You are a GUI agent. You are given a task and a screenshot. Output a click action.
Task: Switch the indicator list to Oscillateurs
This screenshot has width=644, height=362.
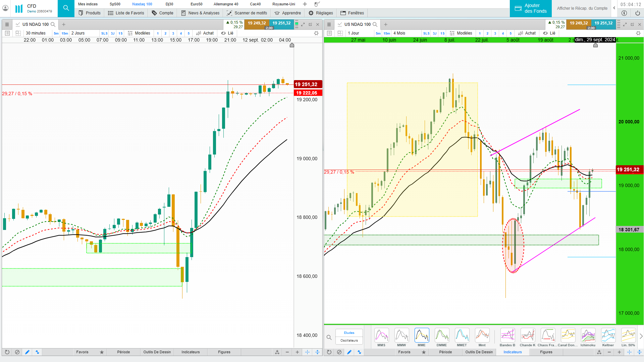(349, 340)
